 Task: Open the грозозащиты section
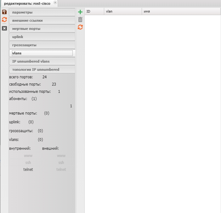click(42, 45)
